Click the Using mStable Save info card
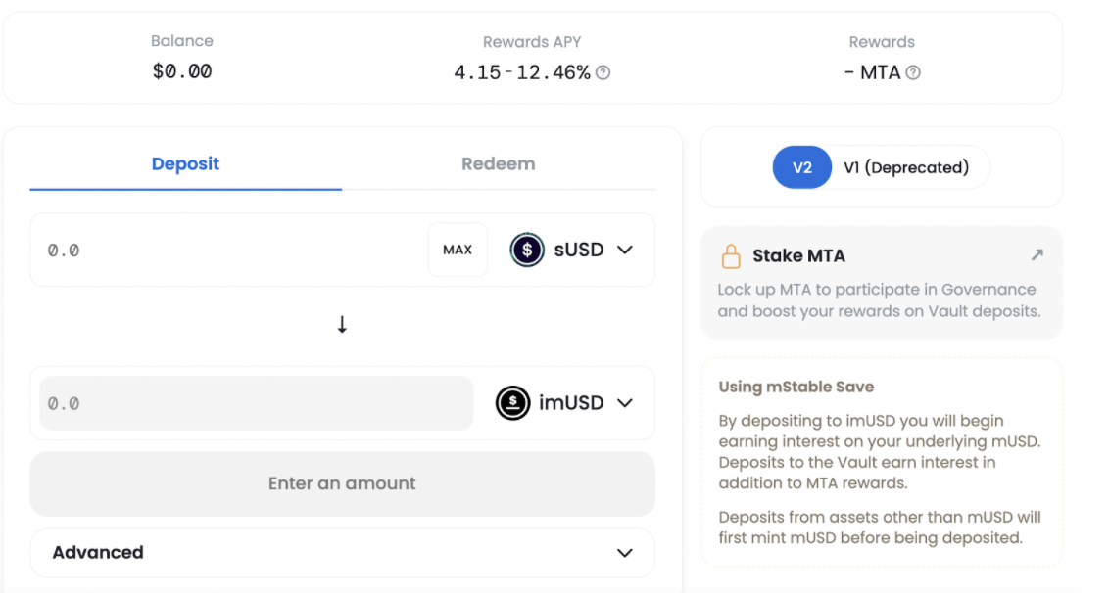This screenshot has width=1109, height=593. (x=881, y=460)
